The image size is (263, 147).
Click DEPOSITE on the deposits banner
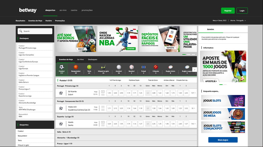coord(171,48)
